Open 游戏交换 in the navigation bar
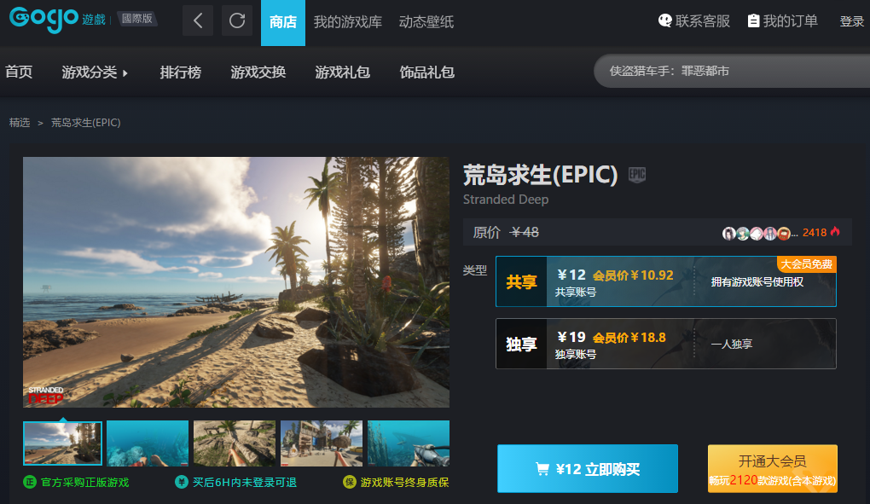The image size is (870, 504). 258,72
